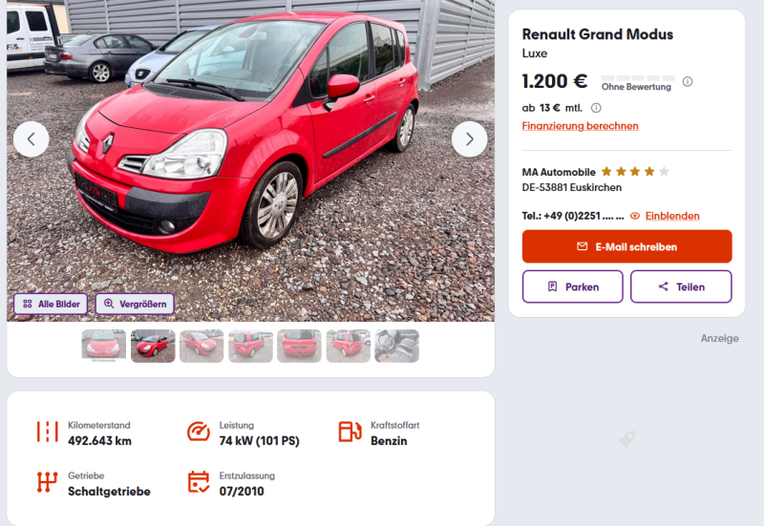Click the Leistung speedometer icon
764x526 pixels.
pos(199,432)
